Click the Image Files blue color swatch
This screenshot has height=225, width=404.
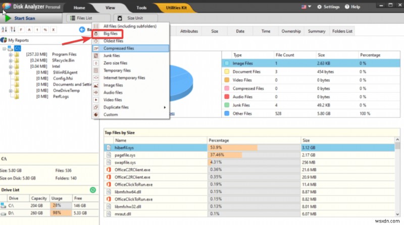tap(227, 63)
